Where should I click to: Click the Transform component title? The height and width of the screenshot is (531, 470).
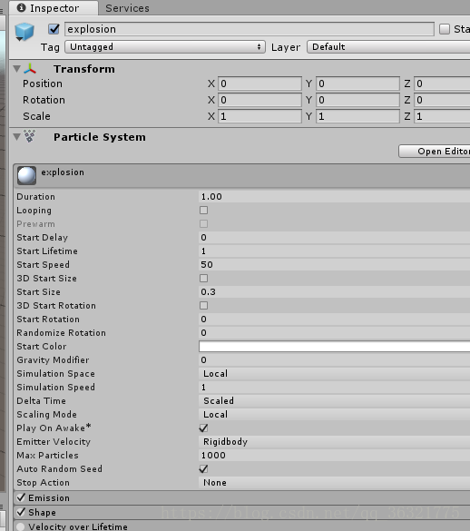tap(84, 69)
